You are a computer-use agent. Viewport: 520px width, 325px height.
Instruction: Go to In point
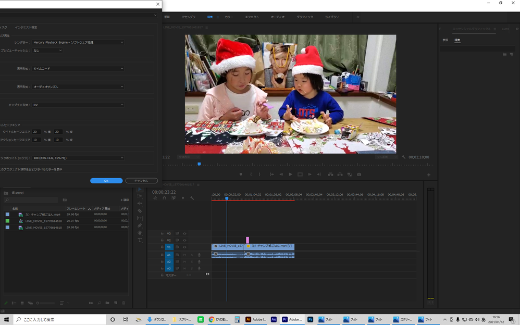pyautogui.click(x=271, y=174)
